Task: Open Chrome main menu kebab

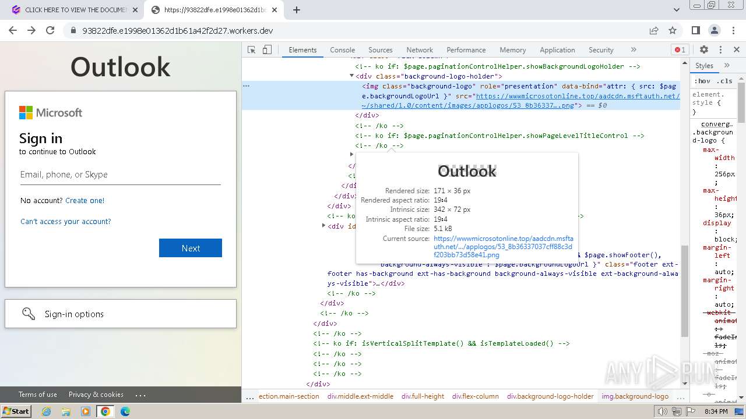Action: [733, 30]
